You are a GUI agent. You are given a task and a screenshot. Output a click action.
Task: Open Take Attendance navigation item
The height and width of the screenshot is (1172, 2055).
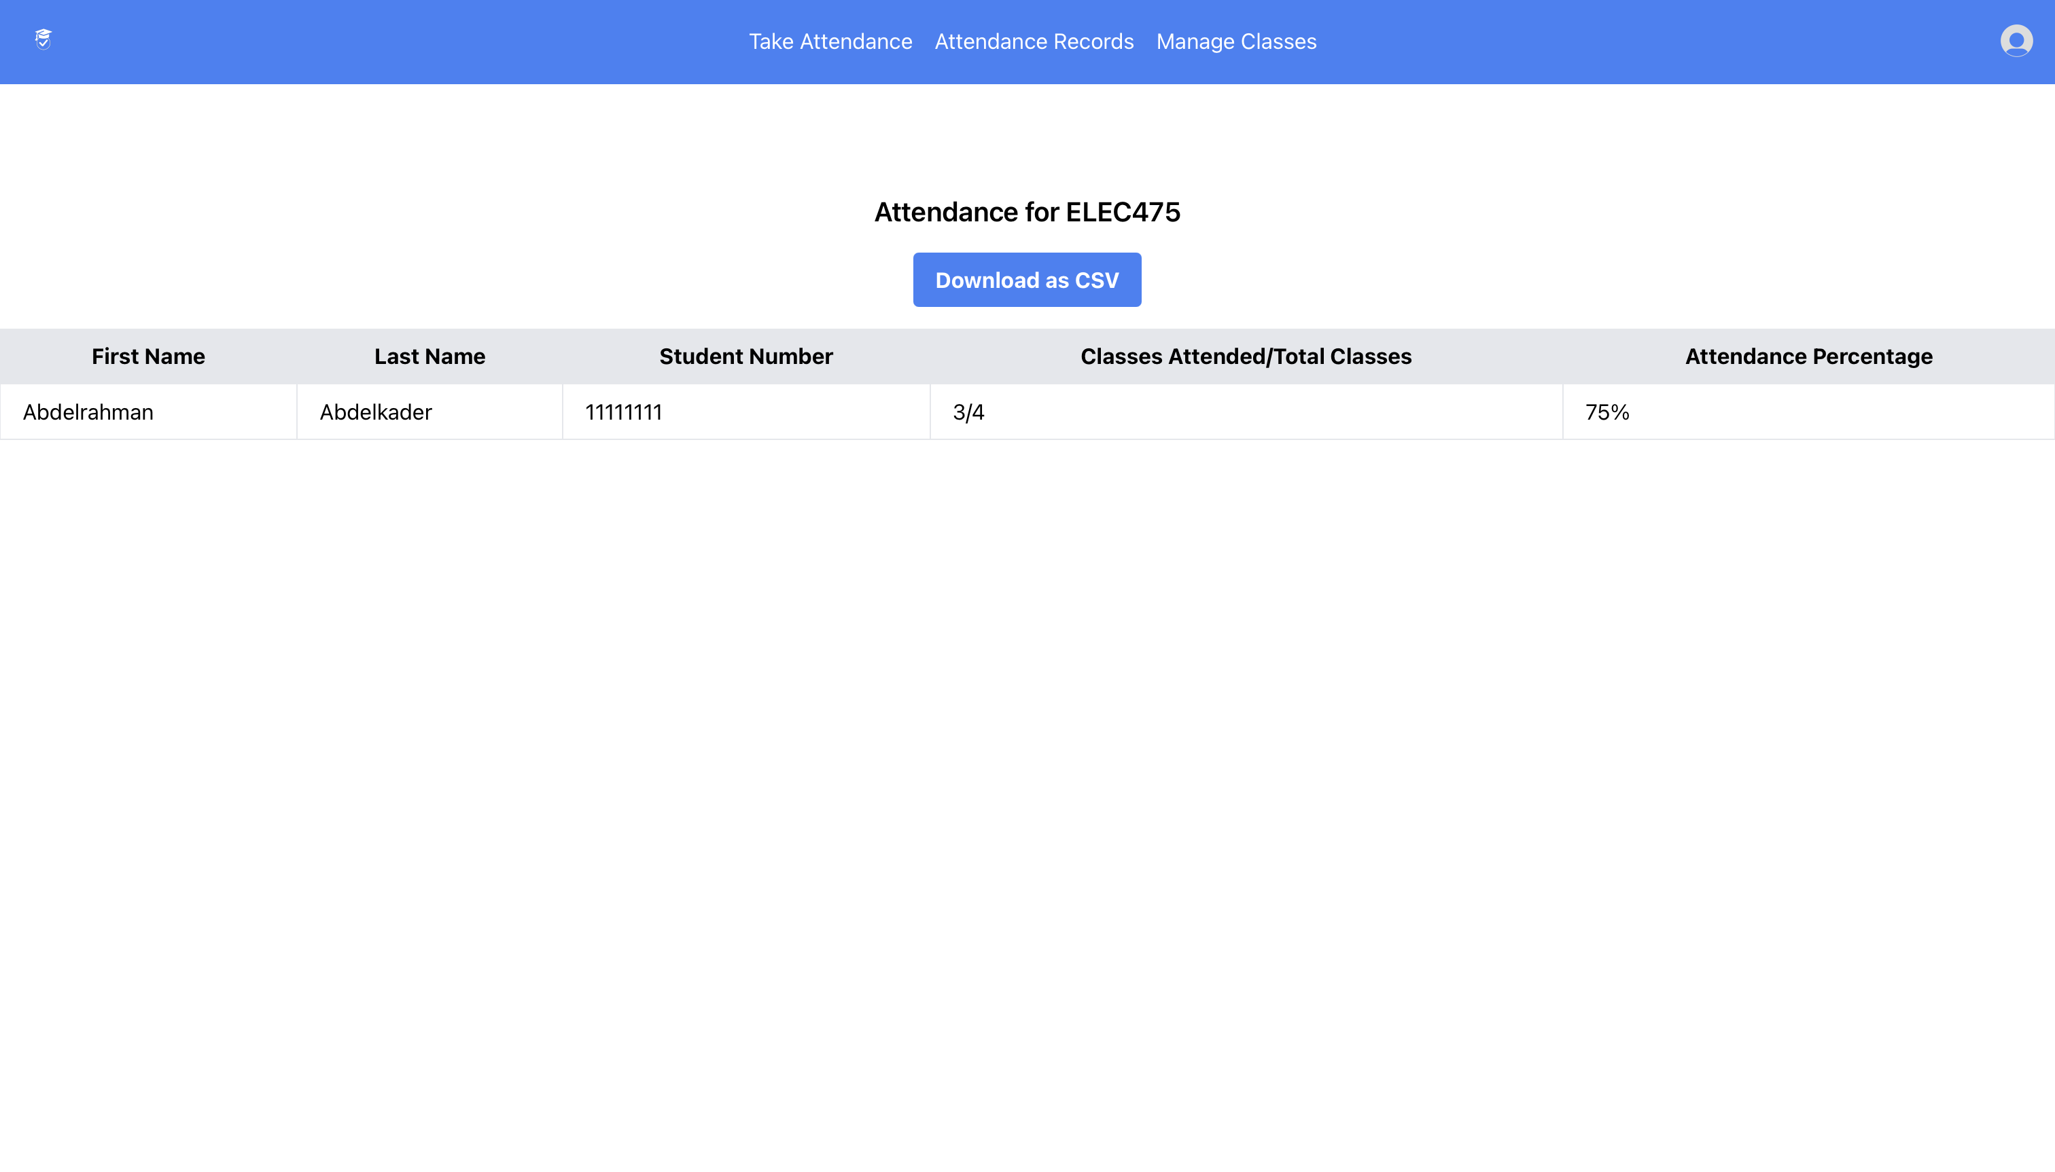pyautogui.click(x=830, y=41)
